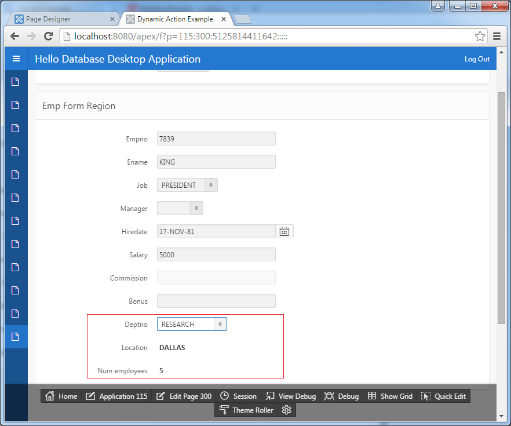Click the DALLAS location value
Screen dimensions: 511x426
pyautogui.click(x=172, y=347)
